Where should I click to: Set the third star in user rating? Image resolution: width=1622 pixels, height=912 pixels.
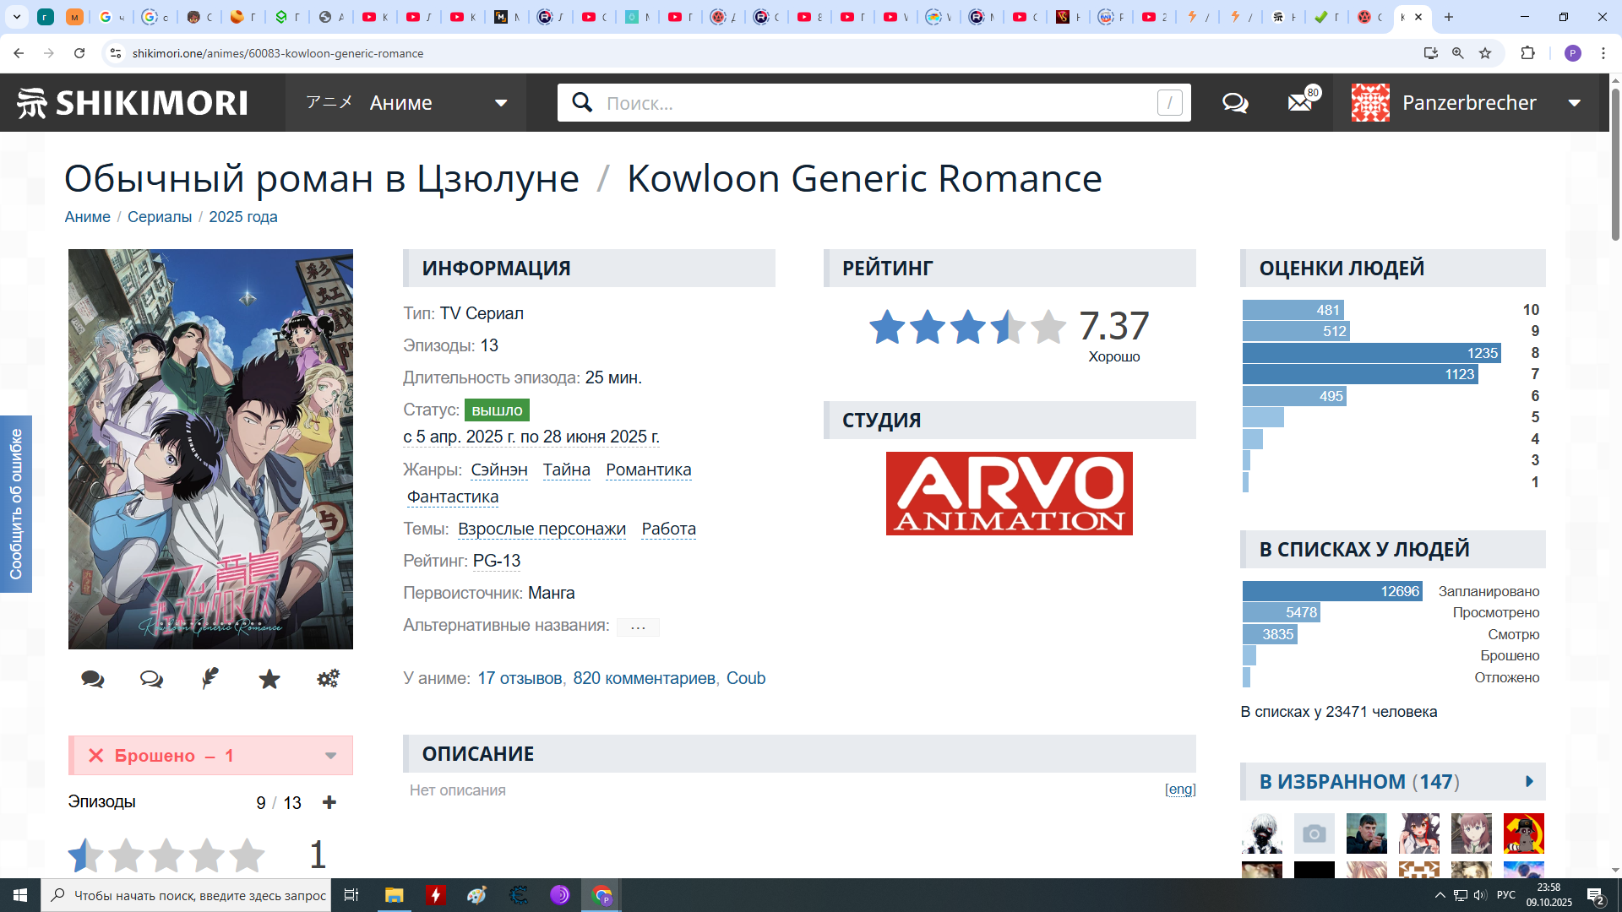click(166, 855)
